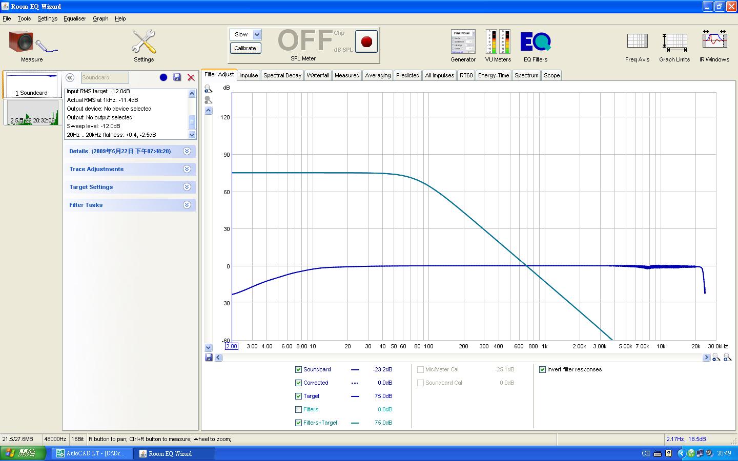This screenshot has width=738, height=461.
Task: Select 1 Soundcard measurement thumbnail
Action: point(32,85)
